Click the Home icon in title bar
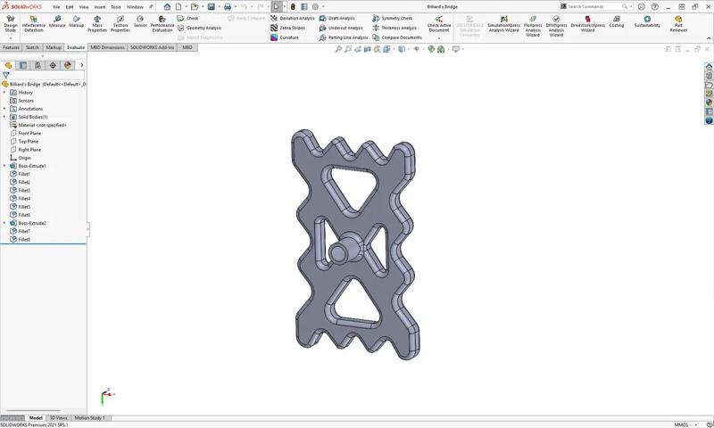The image size is (714, 428). point(167,7)
